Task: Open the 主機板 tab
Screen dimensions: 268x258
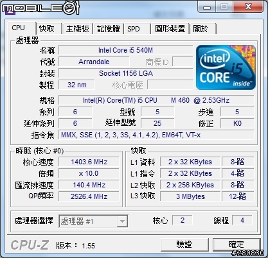Action: (x=77, y=28)
